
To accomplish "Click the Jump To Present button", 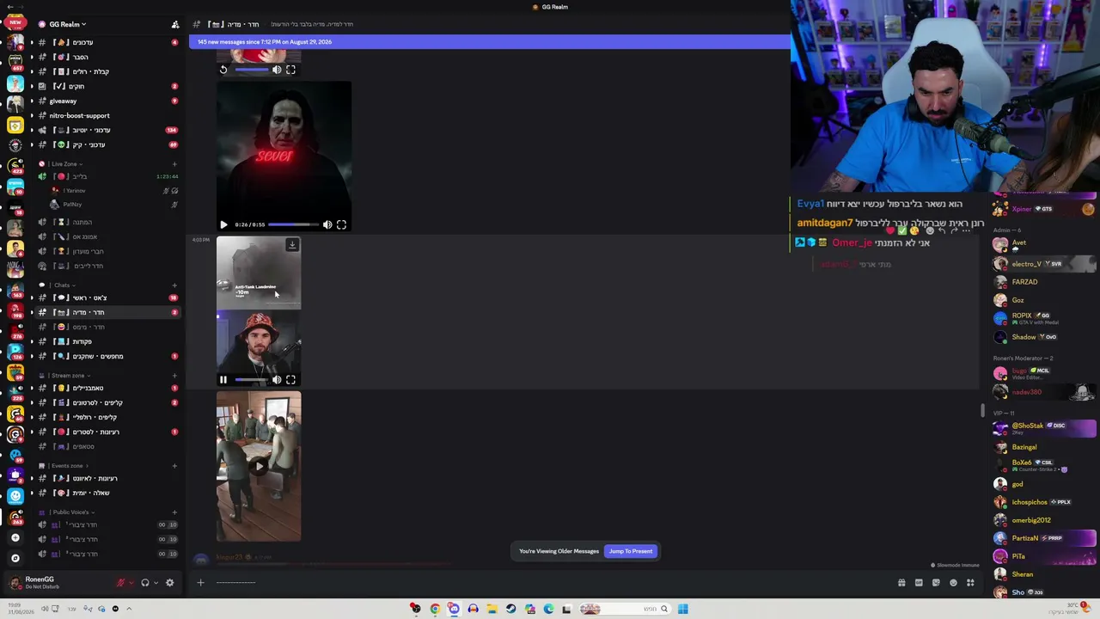I will point(631,551).
